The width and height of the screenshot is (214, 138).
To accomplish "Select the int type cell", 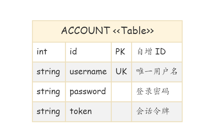I will point(49,52).
